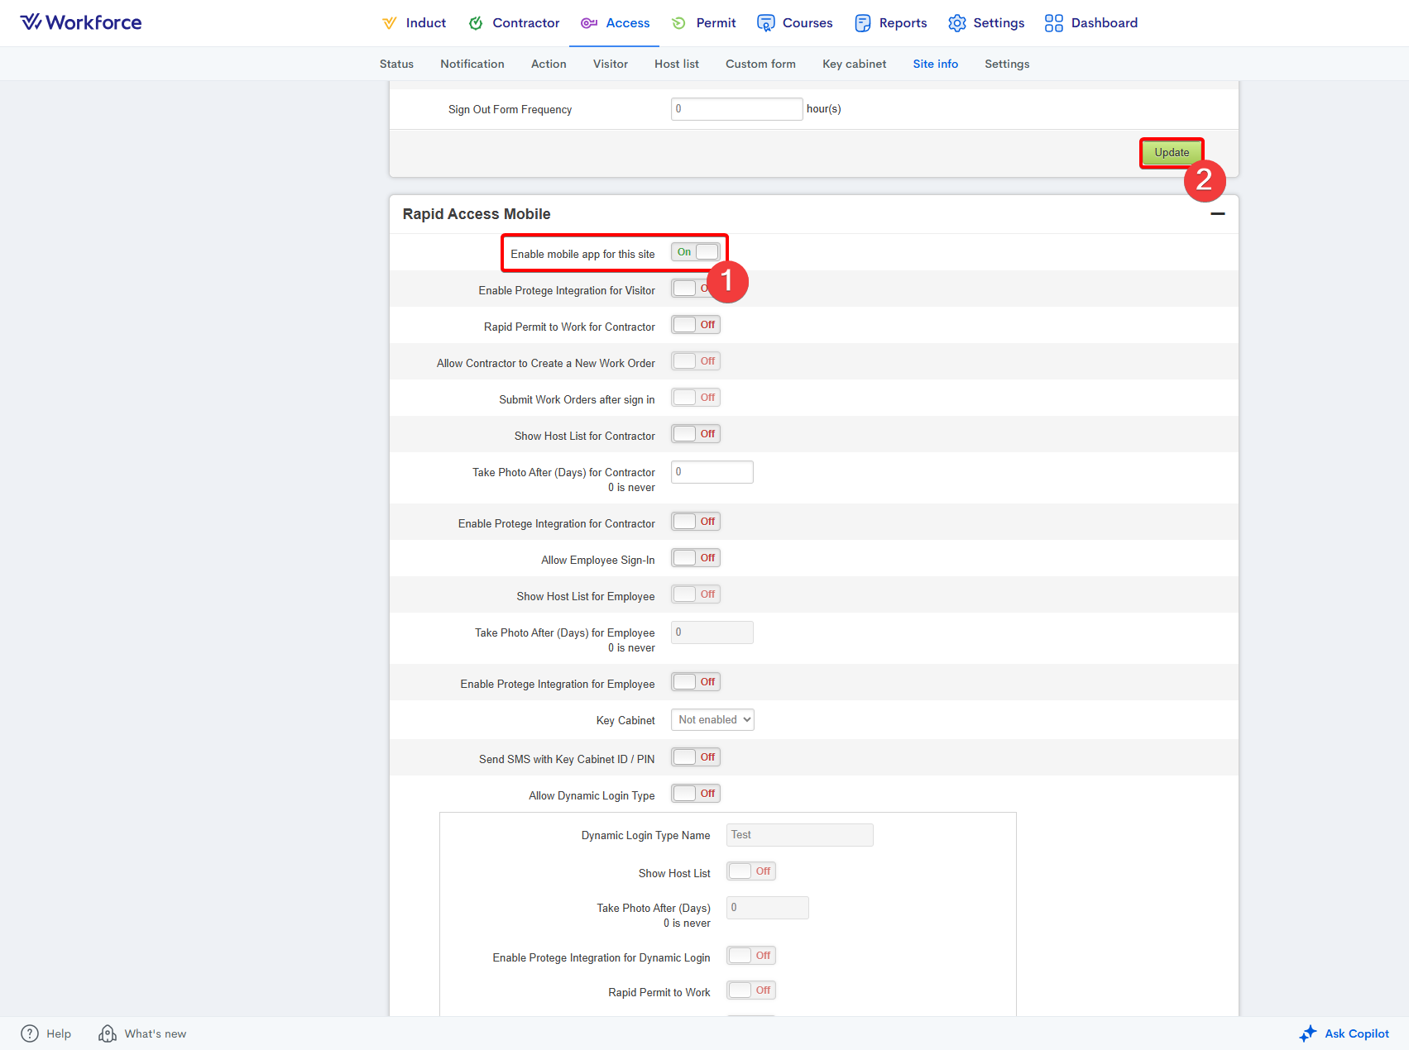Open the Settings gear icon

pyautogui.click(x=957, y=23)
